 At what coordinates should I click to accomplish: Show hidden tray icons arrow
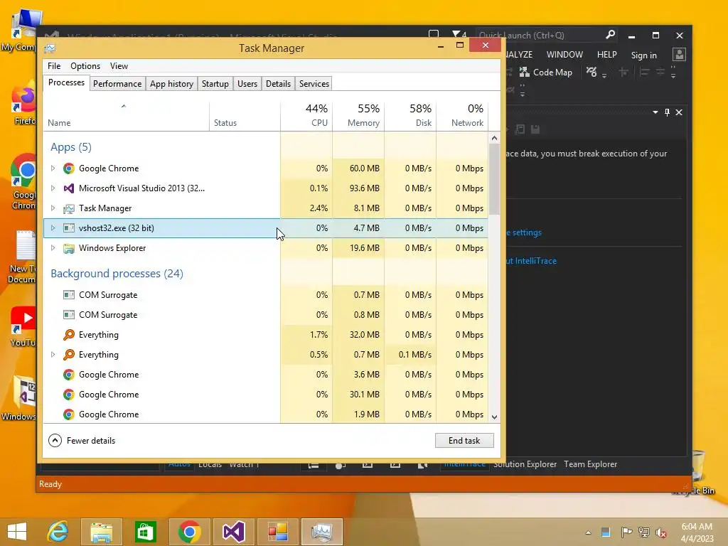click(x=588, y=533)
